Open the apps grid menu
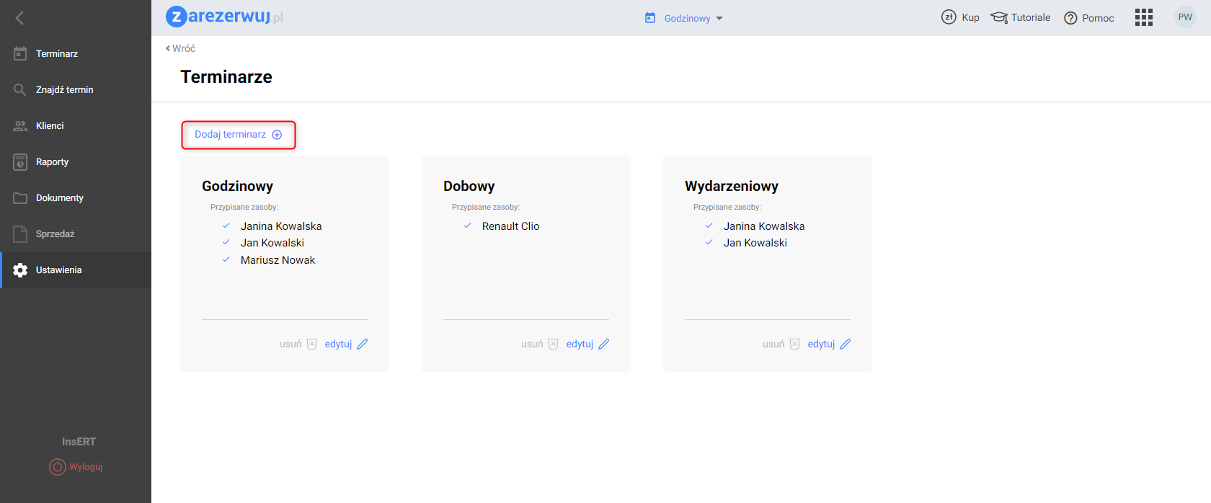 (x=1144, y=17)
